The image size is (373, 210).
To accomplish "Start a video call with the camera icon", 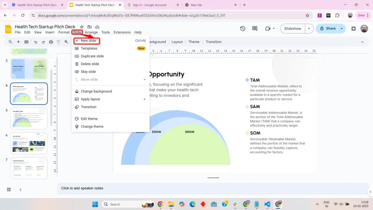I will point(267,28).
